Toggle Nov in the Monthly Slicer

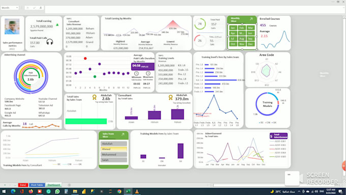(x=242, y=44)
